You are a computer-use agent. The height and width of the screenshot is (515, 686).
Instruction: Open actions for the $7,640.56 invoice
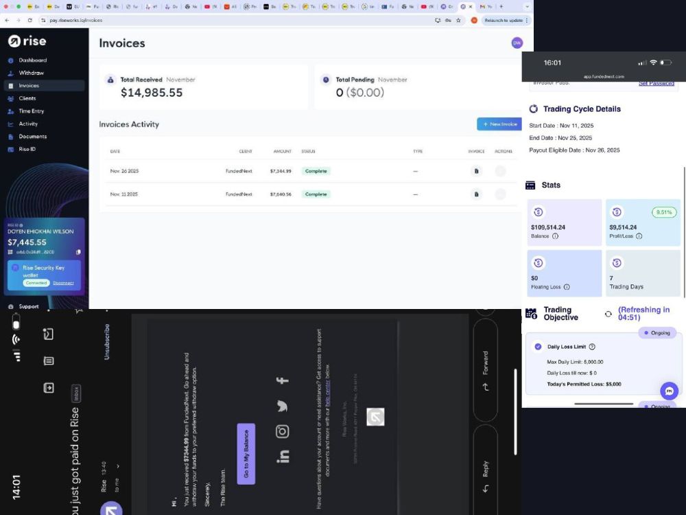(501, 194)
